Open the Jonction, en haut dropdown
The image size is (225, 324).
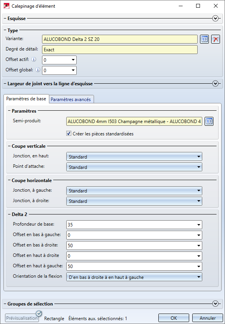pyautogui.click(x=134, y=157)
